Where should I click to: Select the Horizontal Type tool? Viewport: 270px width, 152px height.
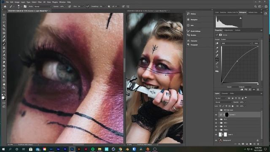pos(4,73)
